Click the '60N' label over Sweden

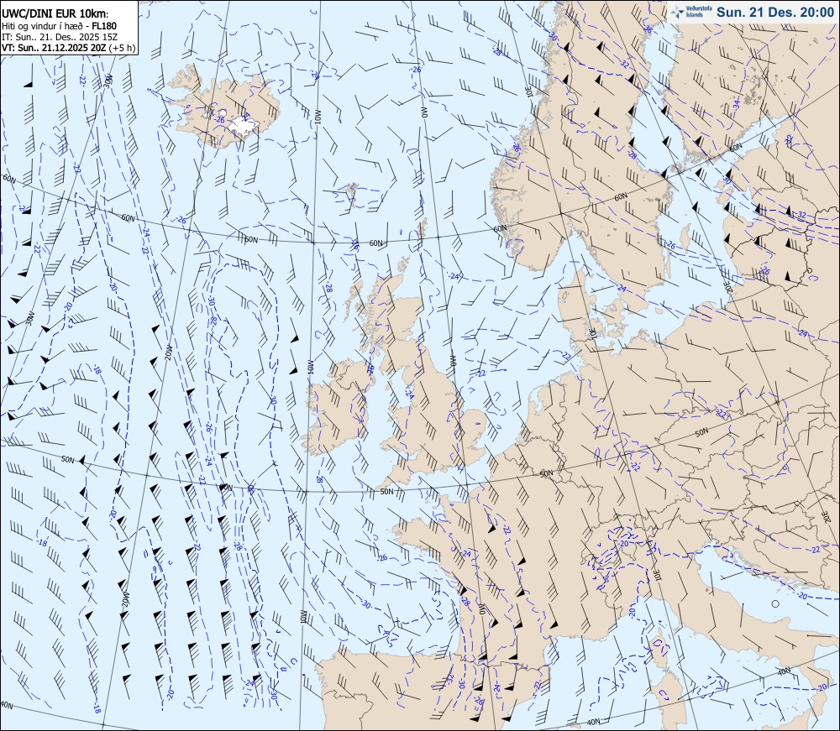pos(621,197)
